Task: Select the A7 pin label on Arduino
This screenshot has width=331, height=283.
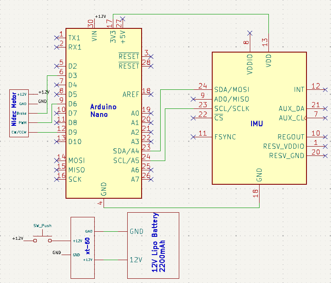Action: tap(135, 179)
